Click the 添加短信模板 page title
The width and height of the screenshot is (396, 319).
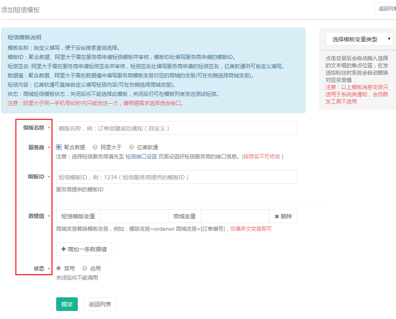[20, 10]
